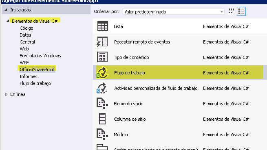Collapse the Instaladas section
The width and height of the screenshot is (267, 150).
6,10
